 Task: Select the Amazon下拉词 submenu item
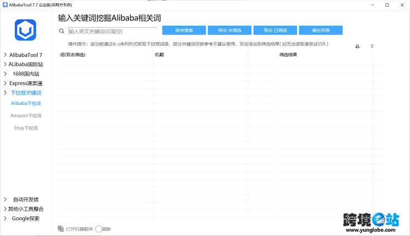[x=26, y=115]
